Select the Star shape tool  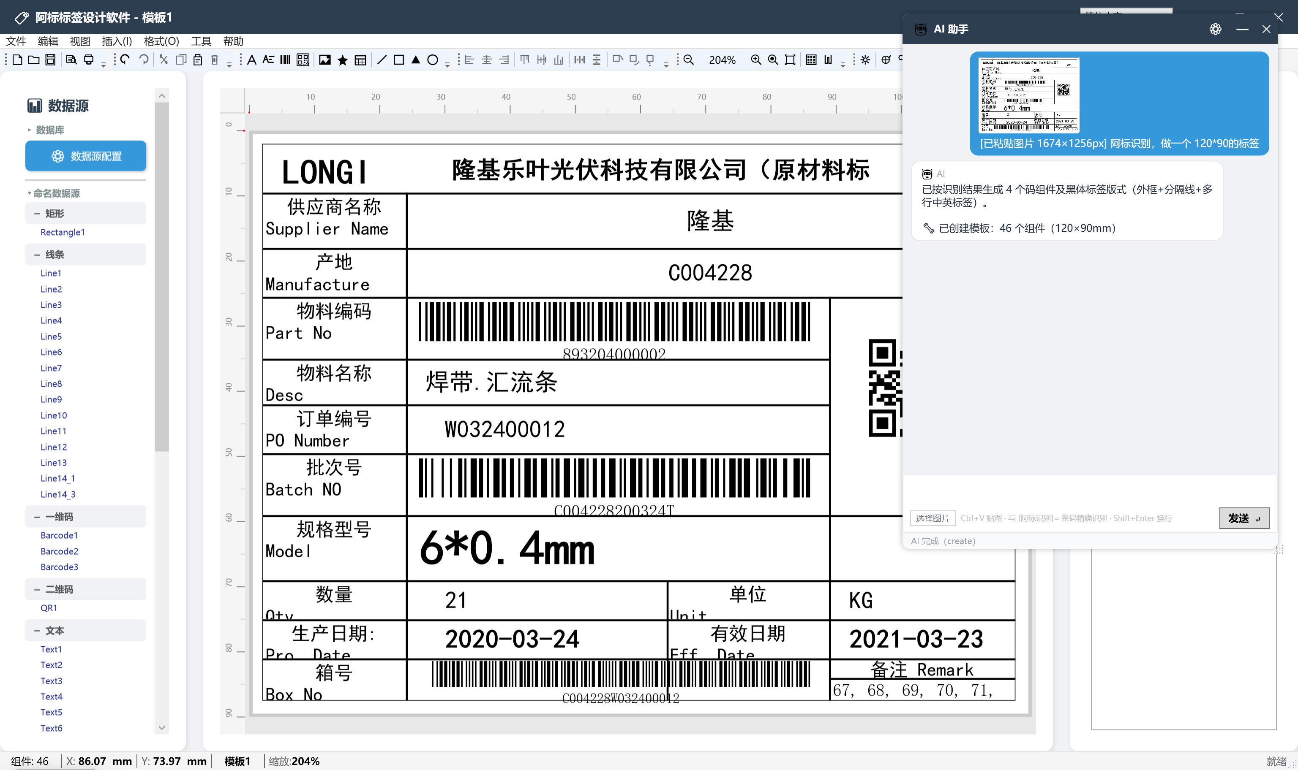pos(343,60)
